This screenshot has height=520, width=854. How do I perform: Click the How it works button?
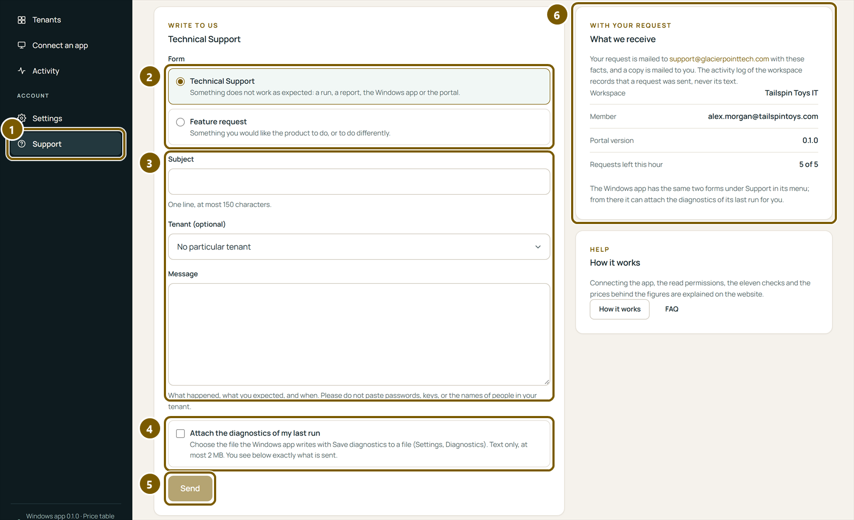point(620,309)
